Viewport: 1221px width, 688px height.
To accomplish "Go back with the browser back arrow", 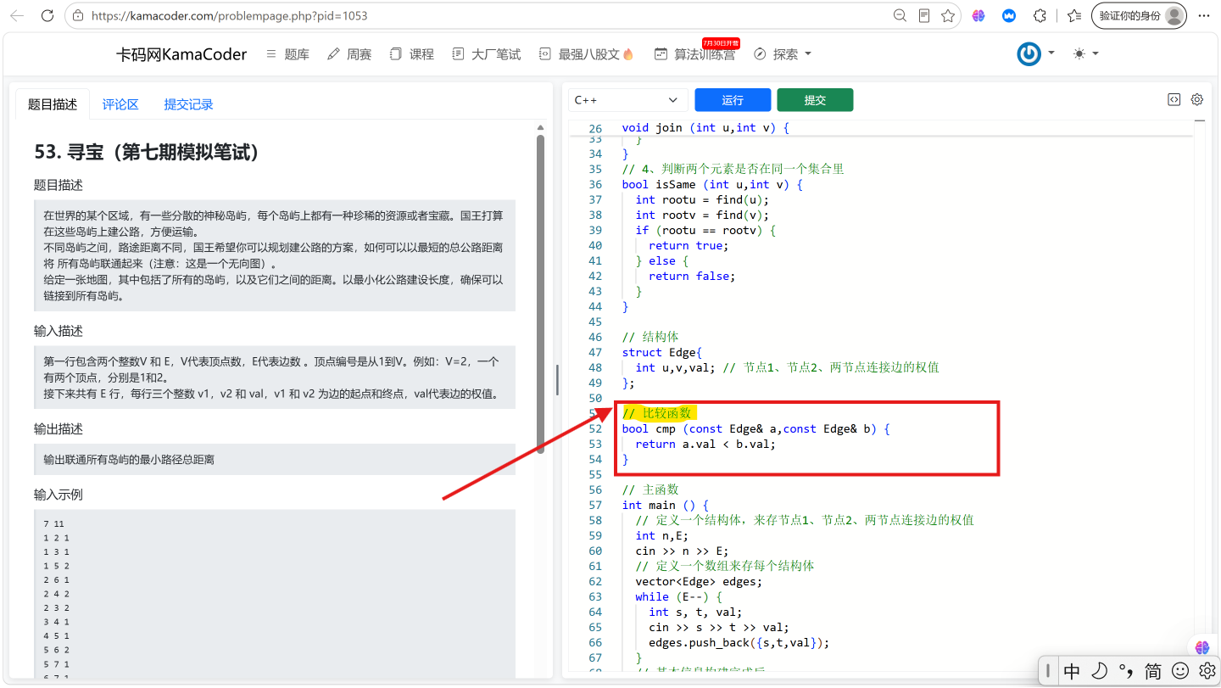I will pos(17,15).
